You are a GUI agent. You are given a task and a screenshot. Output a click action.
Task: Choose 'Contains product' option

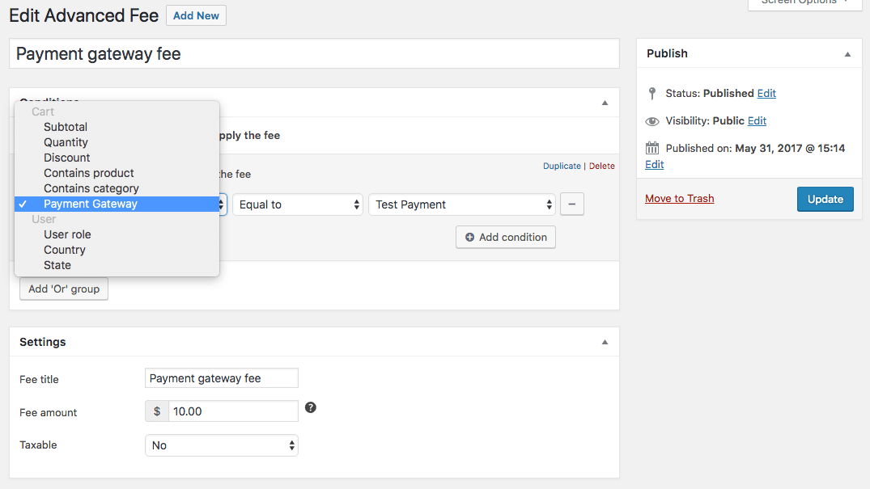pos(117,173)
